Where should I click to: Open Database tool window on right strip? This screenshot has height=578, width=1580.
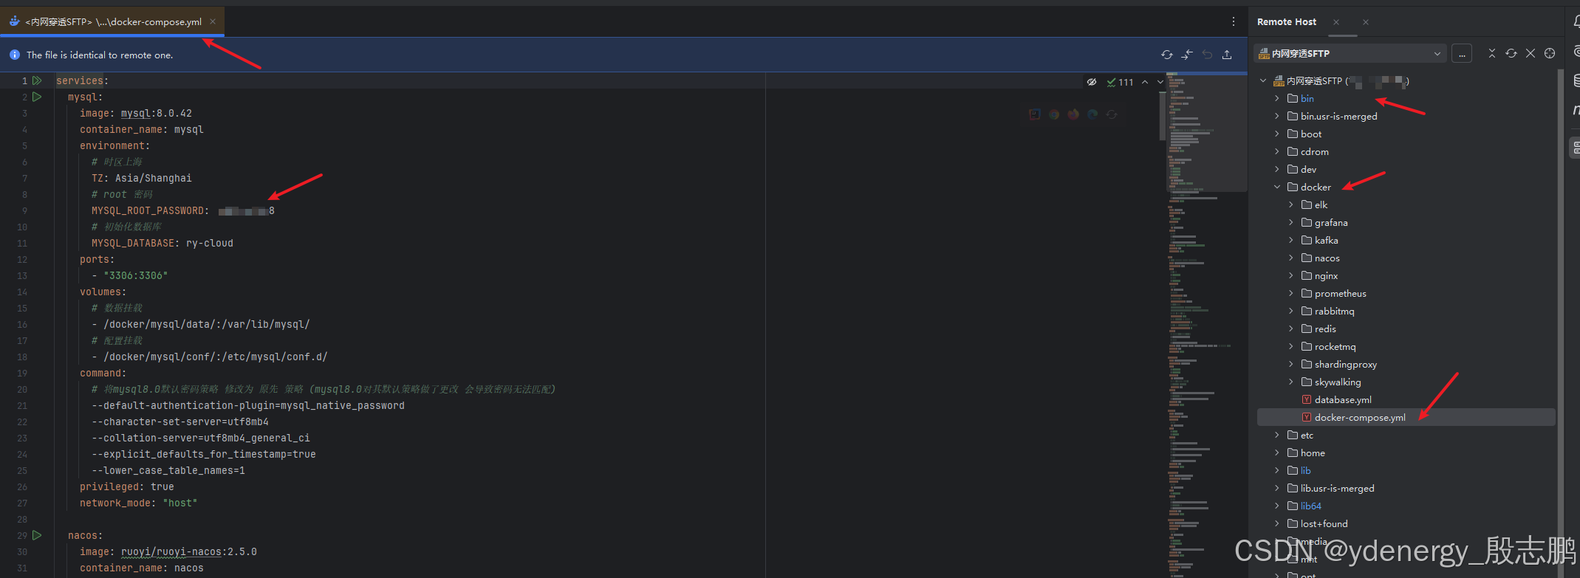click(x=1576, y=80)
